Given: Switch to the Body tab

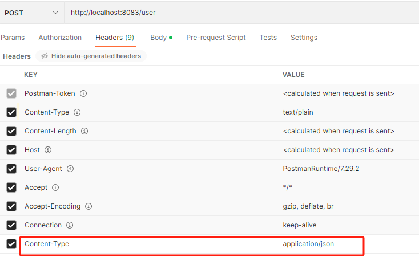Looking at the screenshot, I should pos(161,38).
